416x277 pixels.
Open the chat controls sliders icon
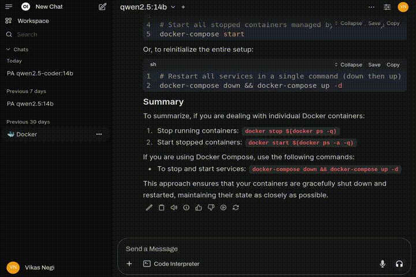(x=387, y=7)
